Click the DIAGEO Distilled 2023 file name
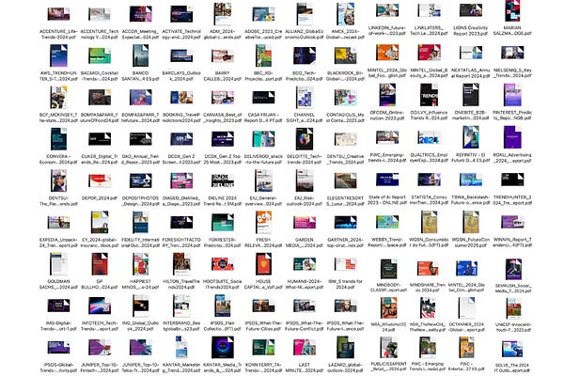 (x=181, y=201)
